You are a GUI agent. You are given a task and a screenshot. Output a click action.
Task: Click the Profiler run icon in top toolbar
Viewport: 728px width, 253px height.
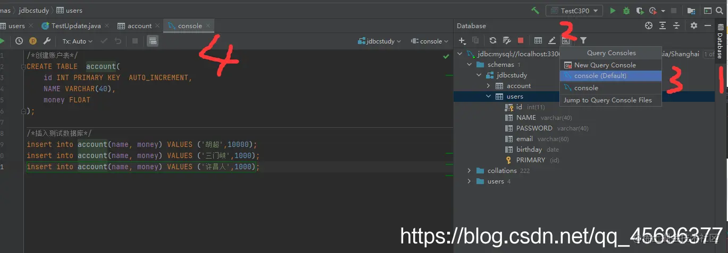(x=652, y=11)
